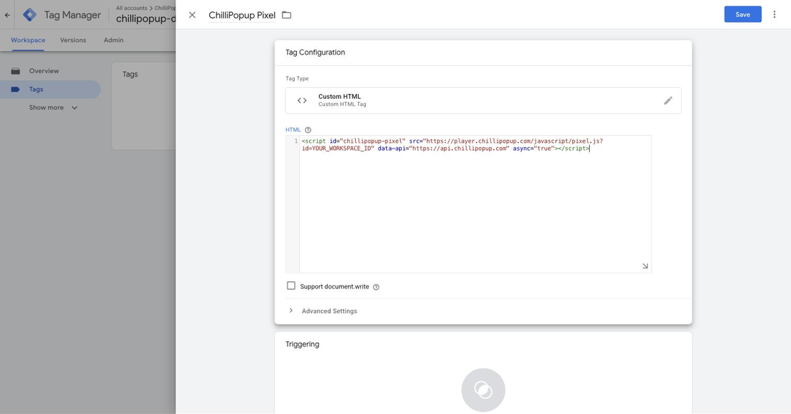Click the trigger placeholder circle icon
Image resolution: width=791 pixels, height=414 pixels.
pyautogui.click(x=483, y=390)
